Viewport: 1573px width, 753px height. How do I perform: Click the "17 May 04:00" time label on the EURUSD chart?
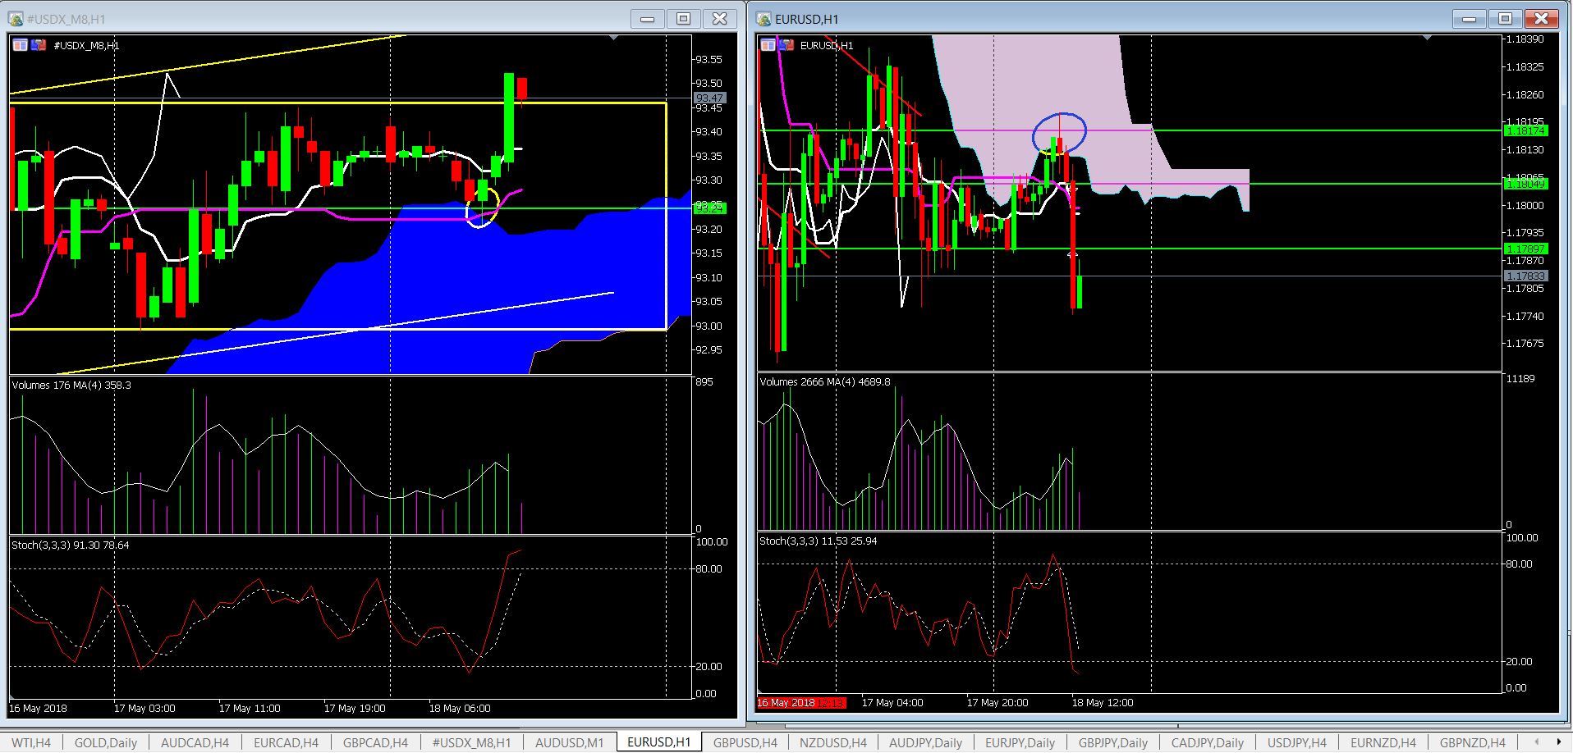pyautogui.click(x=892, y=703)
